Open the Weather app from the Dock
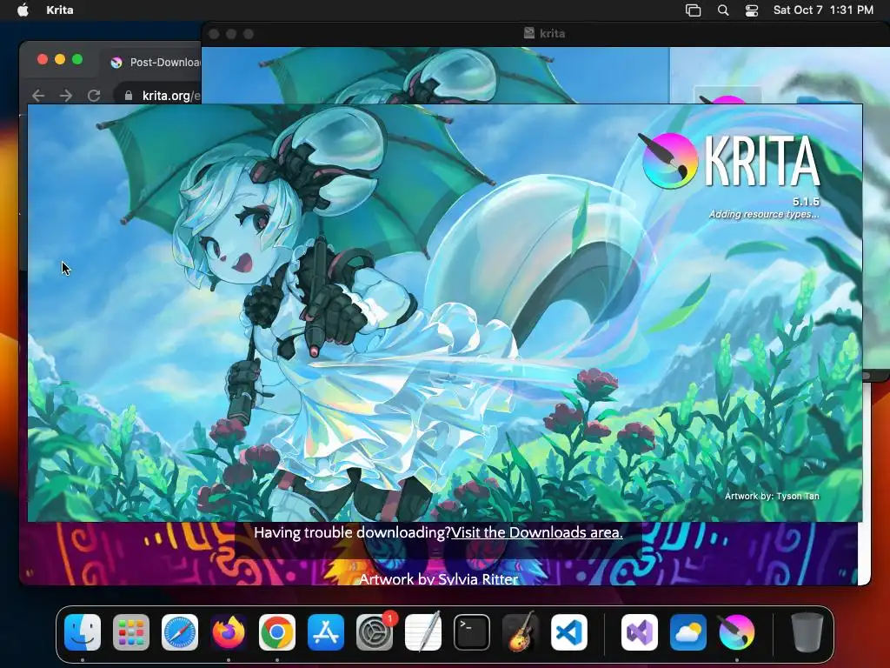Screen dimensions: 890x668 688,632
